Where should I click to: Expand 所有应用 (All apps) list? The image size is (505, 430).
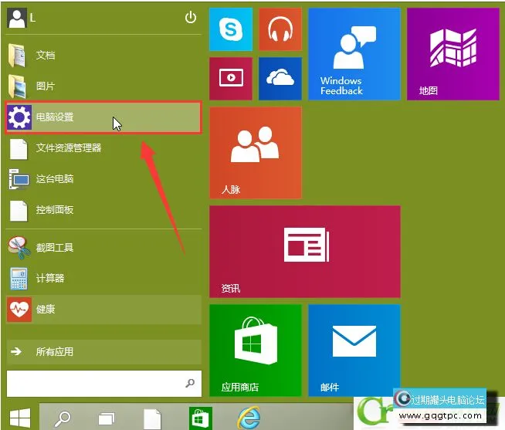pyautogui.click(x=54, y=352)
